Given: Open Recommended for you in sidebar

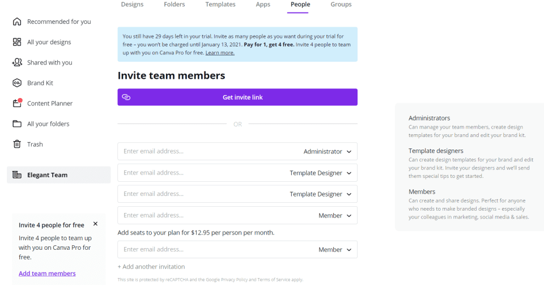Looking at the screenshot, I should pos(59,22).
